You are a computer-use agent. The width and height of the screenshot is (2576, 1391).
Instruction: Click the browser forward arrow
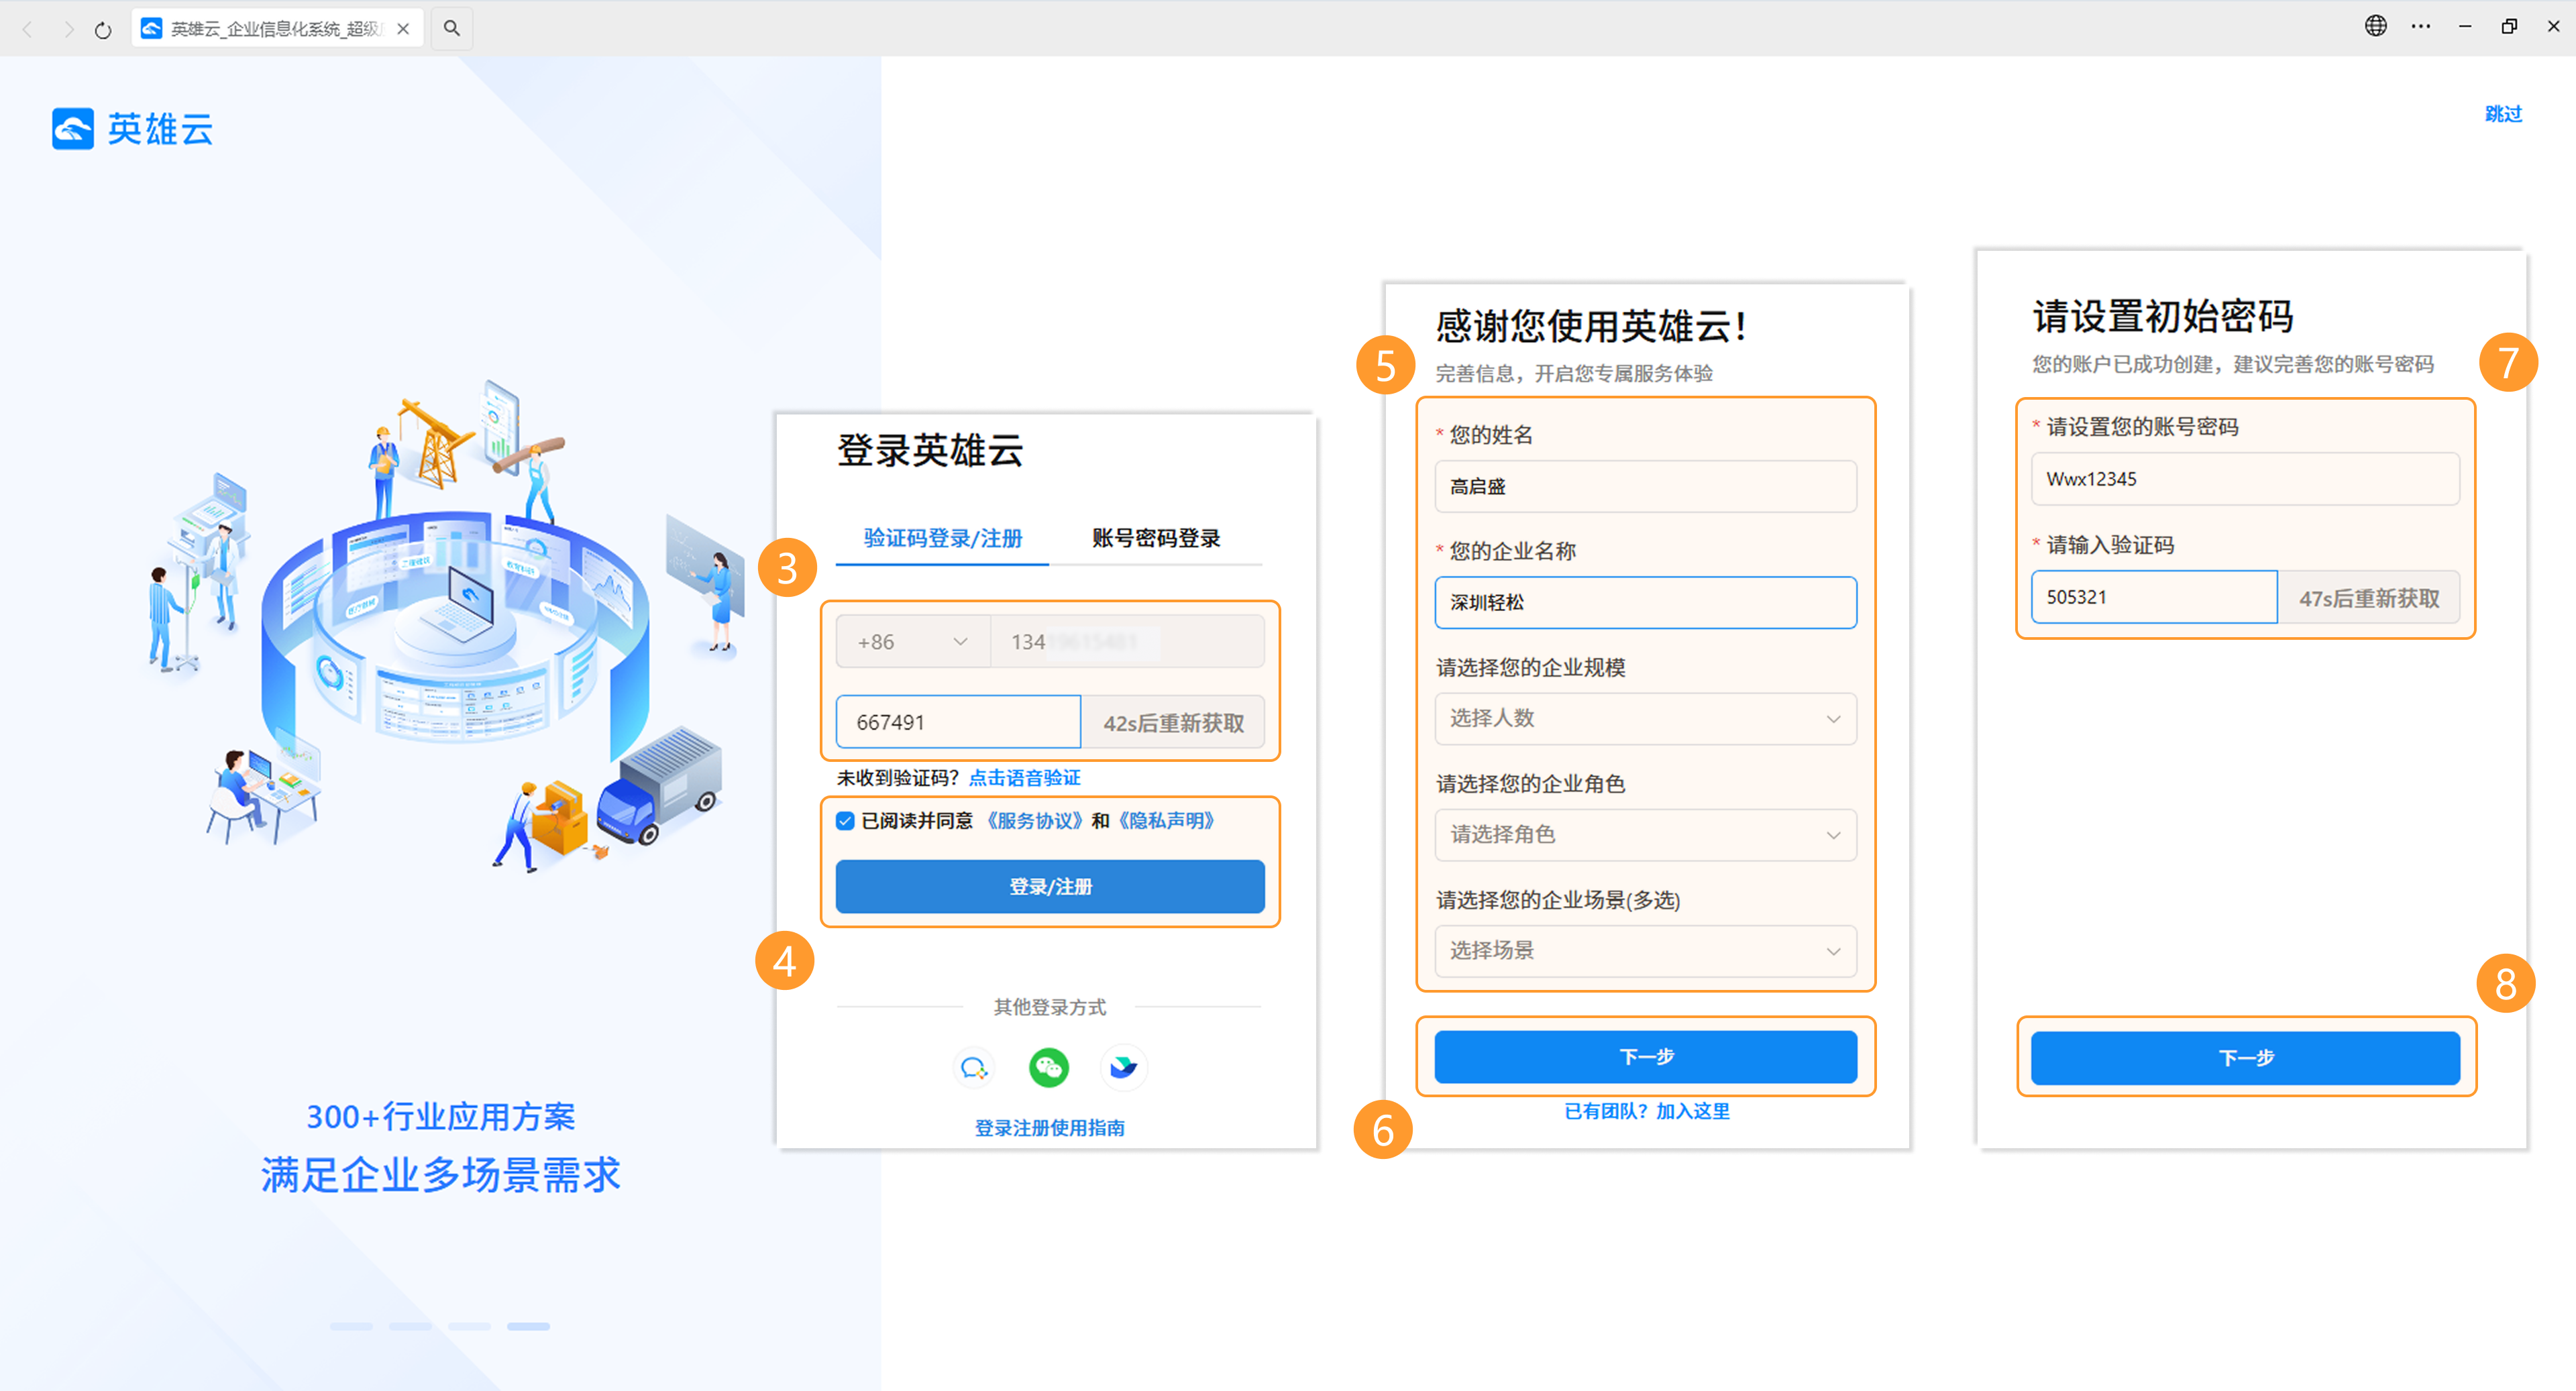pyautogui.click(x=68, y=29)
